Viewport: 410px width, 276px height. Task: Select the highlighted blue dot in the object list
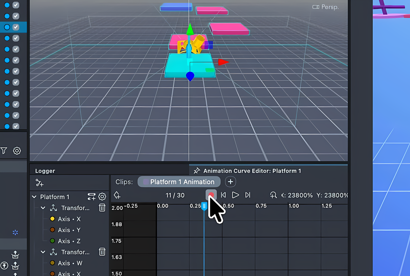pyautogui.click(x=7, y=27)
